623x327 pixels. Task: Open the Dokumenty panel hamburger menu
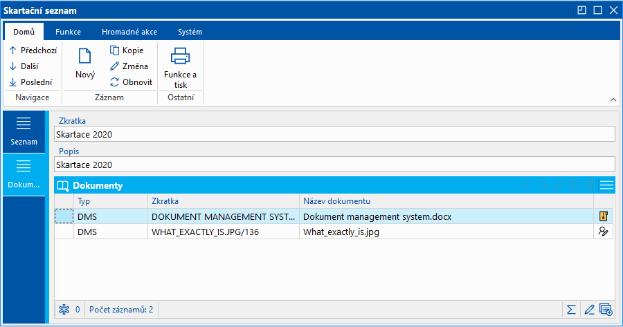point(606,185)
